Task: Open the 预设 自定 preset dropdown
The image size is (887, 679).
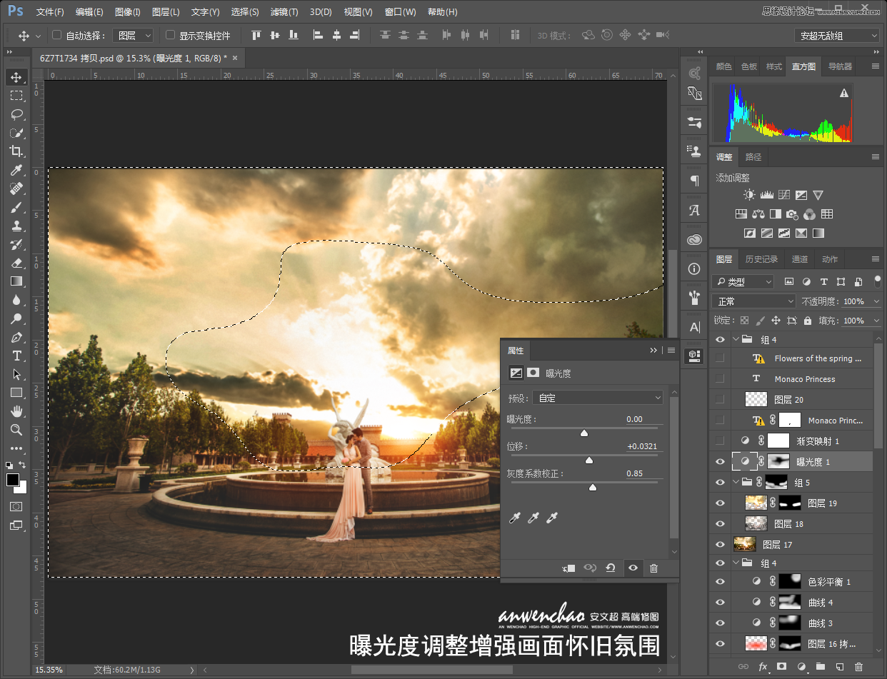Action: (599, 398)
